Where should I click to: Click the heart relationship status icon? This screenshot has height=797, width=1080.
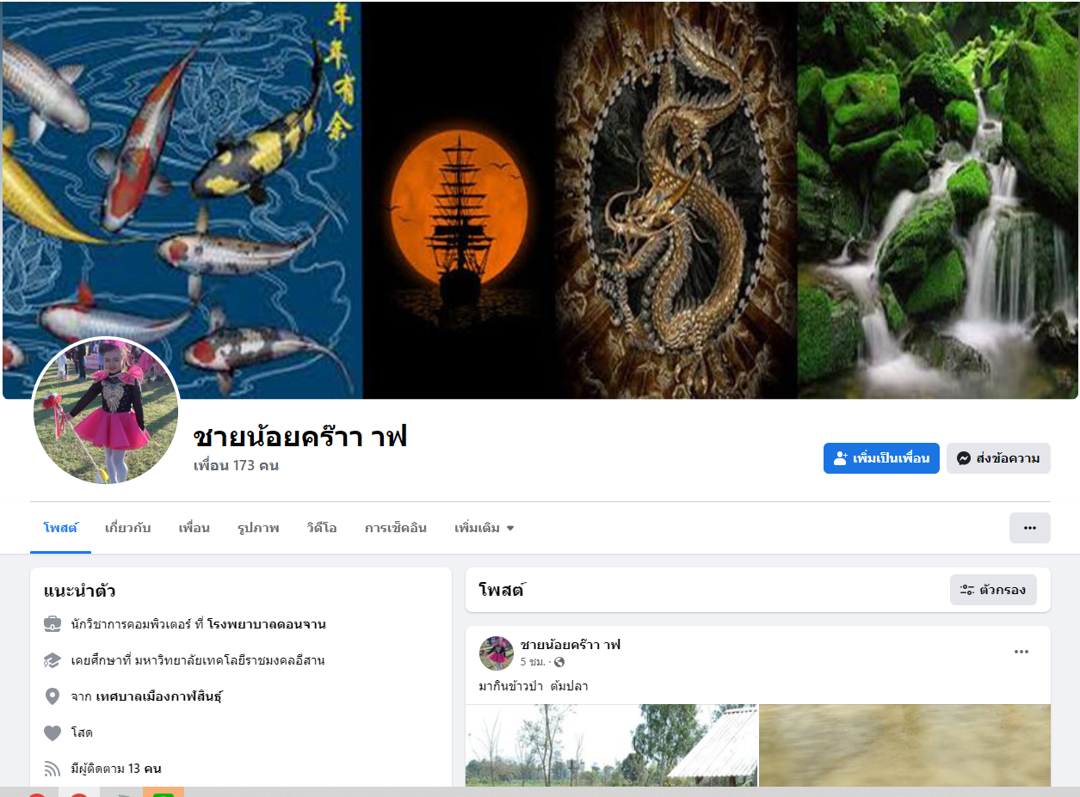pyautogui.click(x=52, y=733)
